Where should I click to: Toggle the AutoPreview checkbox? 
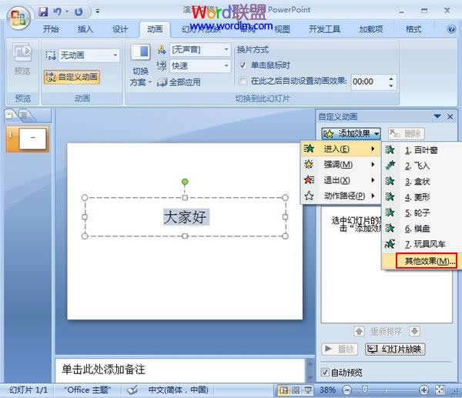325,373
